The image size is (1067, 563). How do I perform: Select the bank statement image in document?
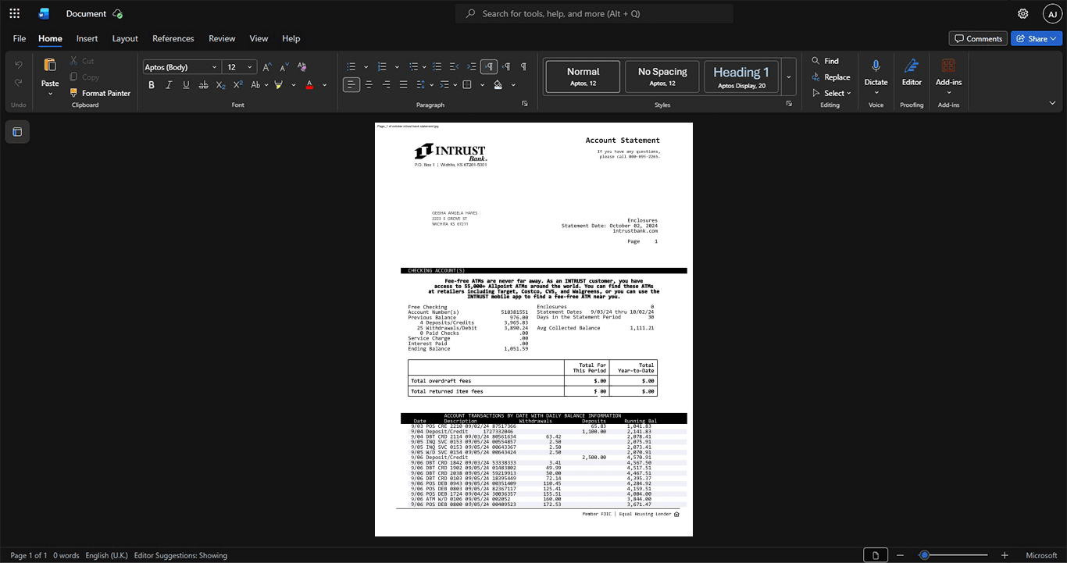click(x=533, y=330)
